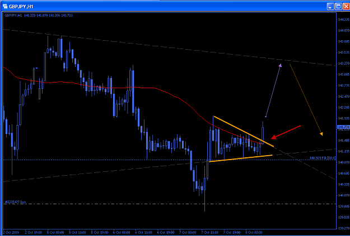The width and height of the screenshot is (350, 236).
Task: Click the 144.335 price axis label
Action: (x=344, y=20)
